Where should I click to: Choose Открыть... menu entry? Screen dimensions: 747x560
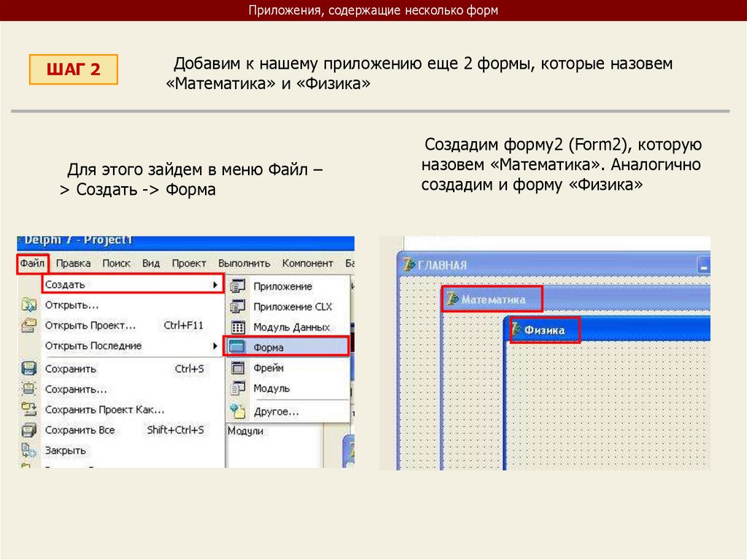[122, 304]
